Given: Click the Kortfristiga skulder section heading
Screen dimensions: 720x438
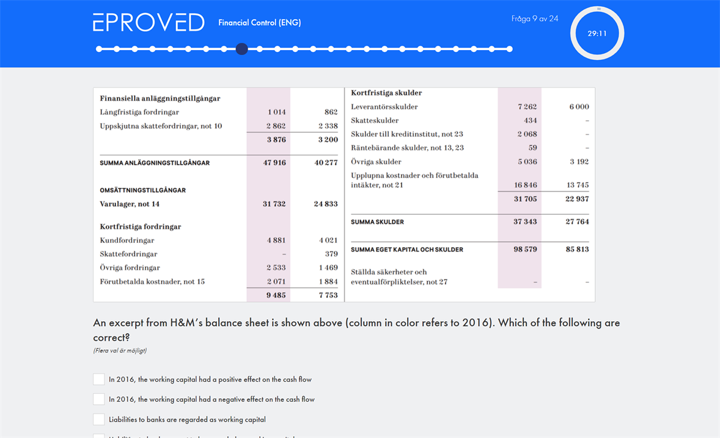Looking at the screenshot, I should [386, 93].
